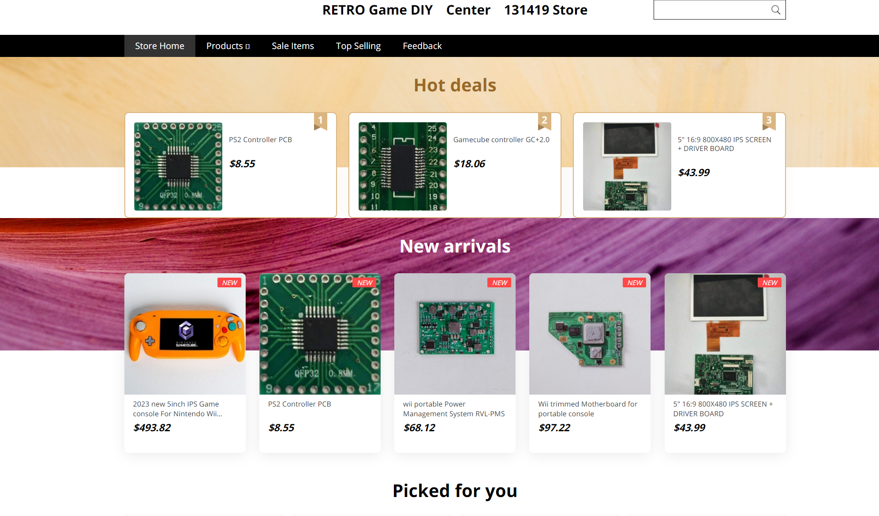
Task: Click NEW badge on Power Management card
Action: click(499, 282)
